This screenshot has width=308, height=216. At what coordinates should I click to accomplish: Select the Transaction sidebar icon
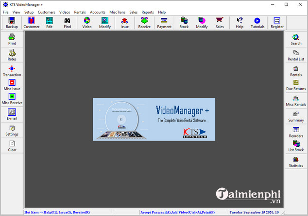point(12,71)
